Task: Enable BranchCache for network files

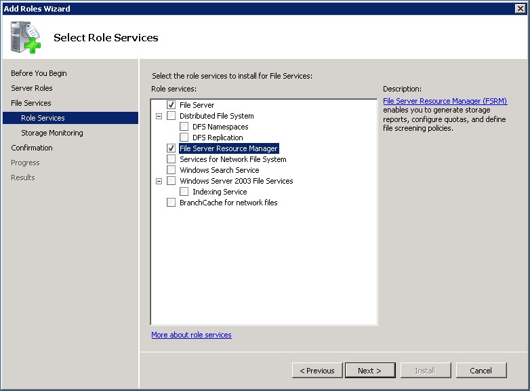Action: point(171,203)
